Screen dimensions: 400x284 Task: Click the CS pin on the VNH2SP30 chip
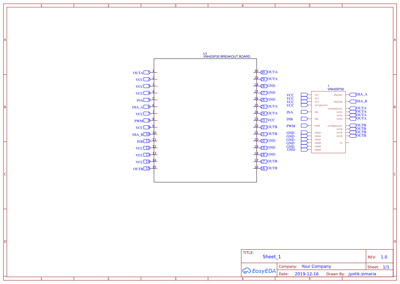point(341,143)
